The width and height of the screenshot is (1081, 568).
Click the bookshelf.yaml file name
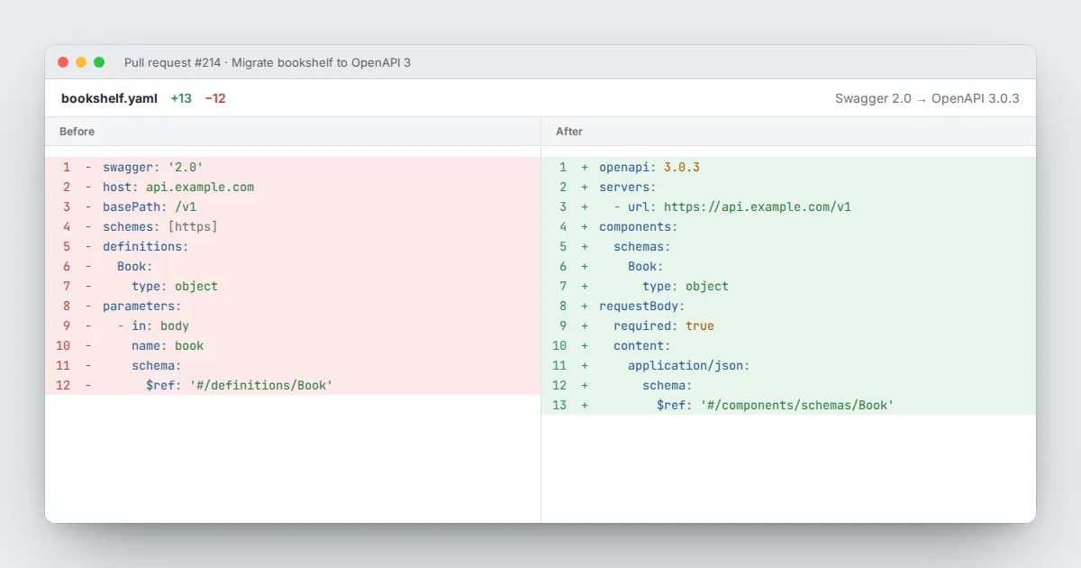click(109, 98)
